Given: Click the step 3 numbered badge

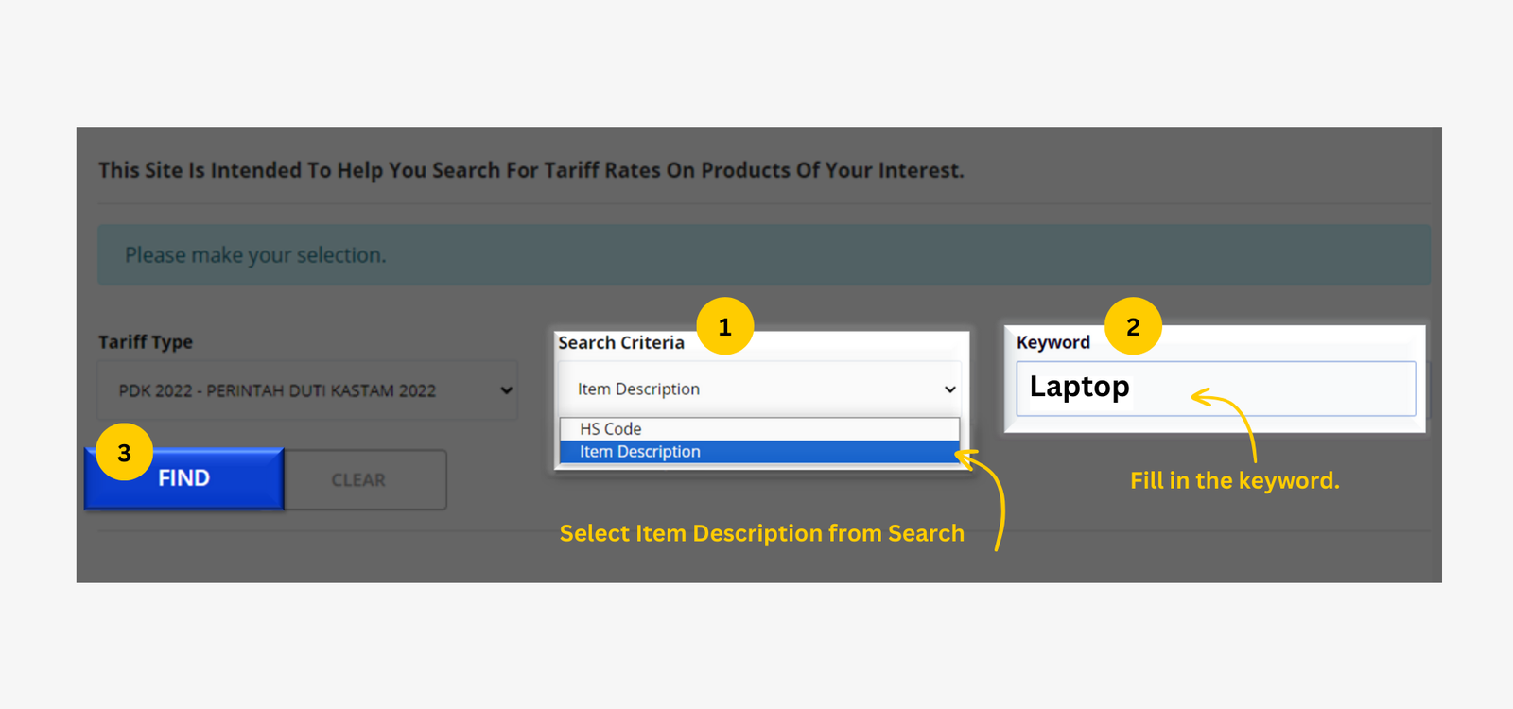Looking at the screenshot, I should pyautogui.click(x=124, y=453).
